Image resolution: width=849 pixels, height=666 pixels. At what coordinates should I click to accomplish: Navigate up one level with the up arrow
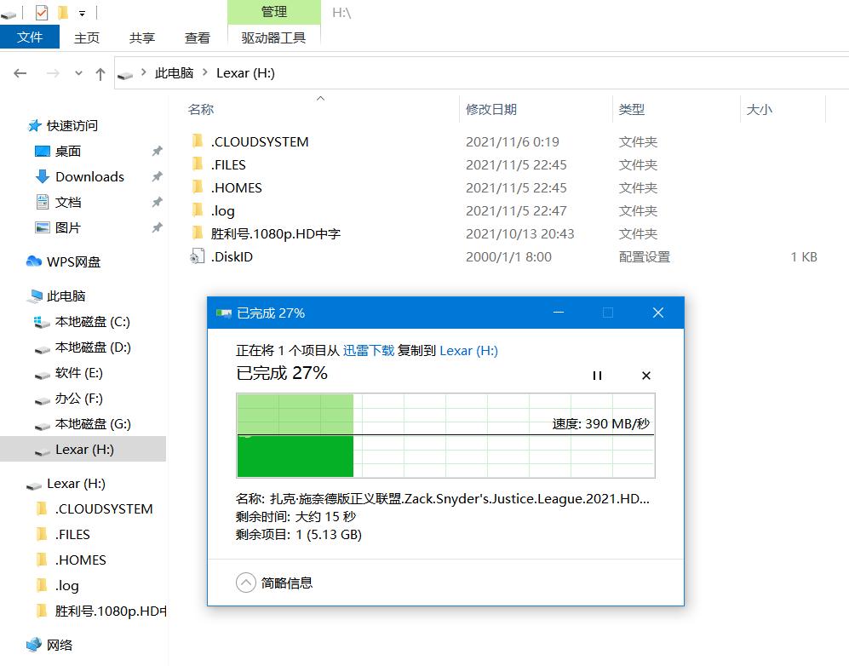coord(100,73)
